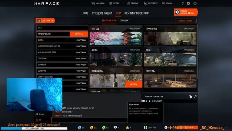Click the donation goal progress bar
Viewport: 232px width, 131px height.
point(34,128)
